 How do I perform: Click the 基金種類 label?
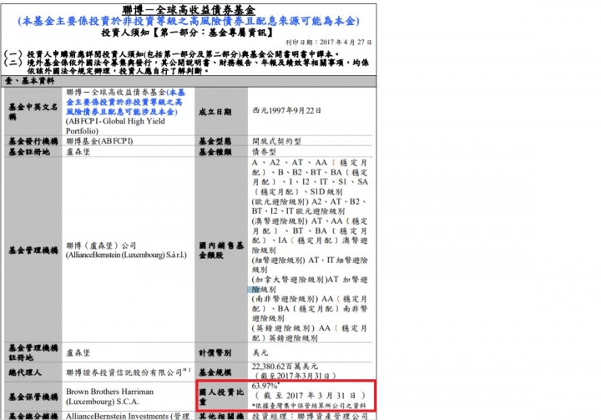click(215, 152)
